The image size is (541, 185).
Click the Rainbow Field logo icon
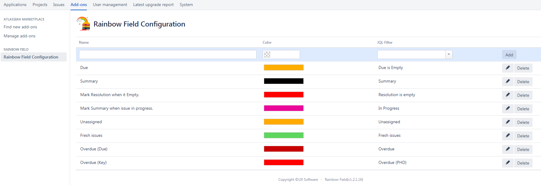coord(84,24)
